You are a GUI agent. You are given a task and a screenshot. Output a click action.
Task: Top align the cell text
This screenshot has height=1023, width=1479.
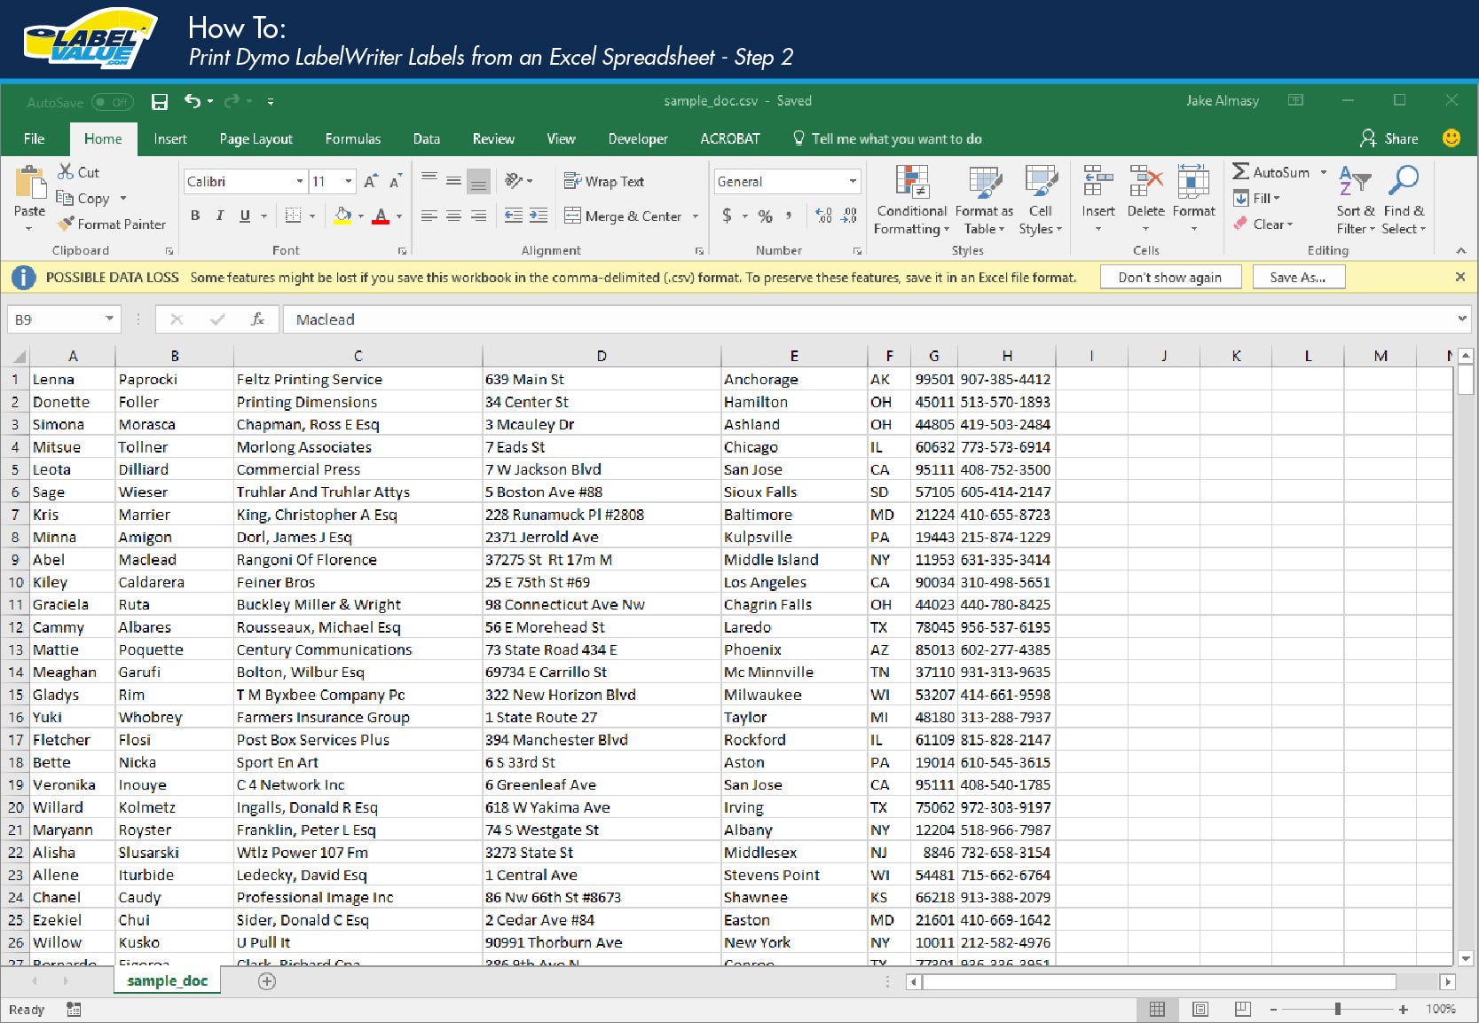tap(429, 180)
